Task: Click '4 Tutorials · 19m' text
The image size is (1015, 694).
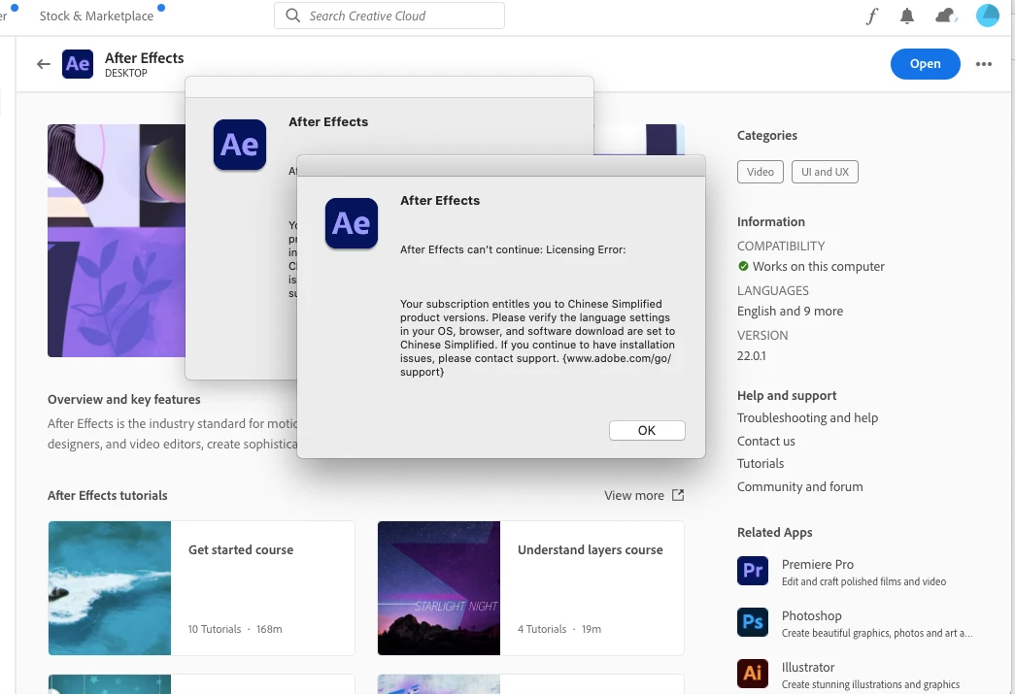Action: tap(559, 629)
